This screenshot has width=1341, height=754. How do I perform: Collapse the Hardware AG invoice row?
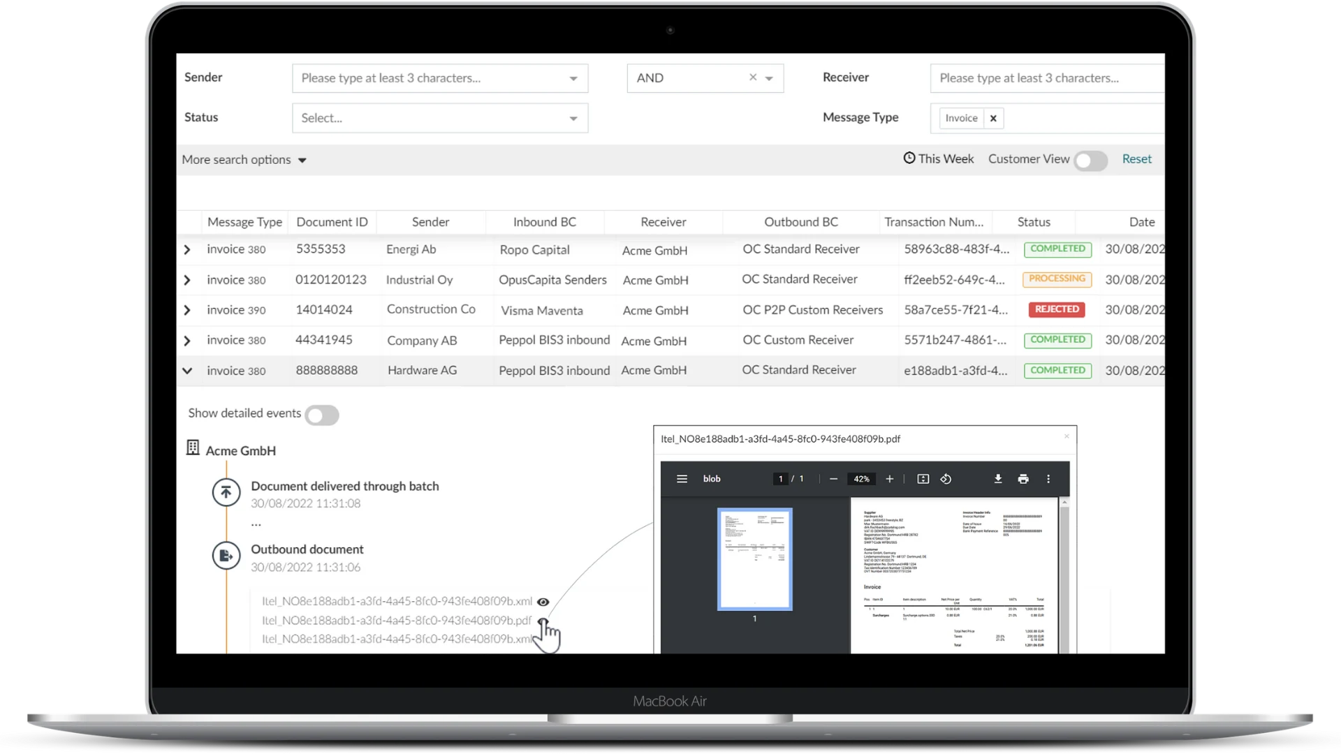click(187, 371)
